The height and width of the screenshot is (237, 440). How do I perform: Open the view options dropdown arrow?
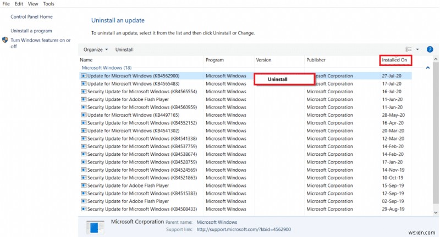pos(417,49)
